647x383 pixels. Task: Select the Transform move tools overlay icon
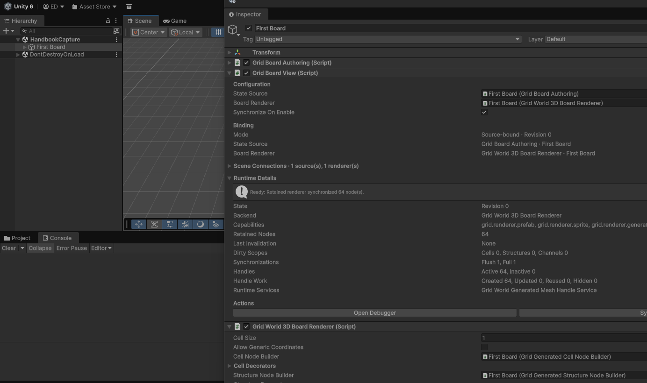coord(139,224)
